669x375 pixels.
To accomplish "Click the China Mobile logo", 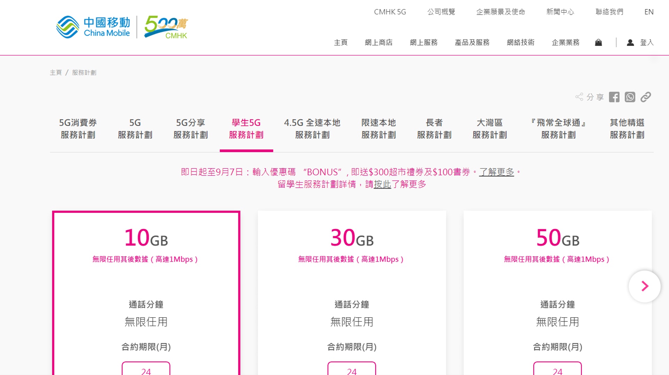I will tap(93, 27).
